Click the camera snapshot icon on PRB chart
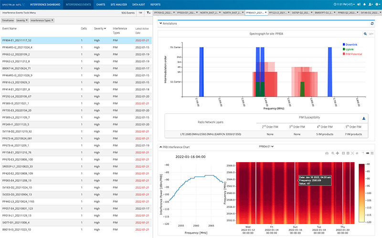This screenshot has height=238, width=382. pos(327,153)
